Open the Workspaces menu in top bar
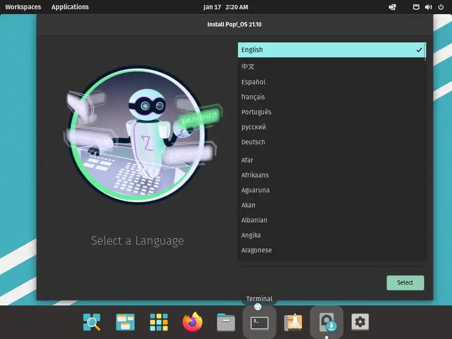 point(23,7)
